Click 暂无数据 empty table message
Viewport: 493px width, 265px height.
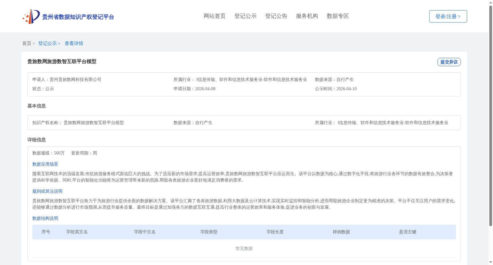point(244,249)
